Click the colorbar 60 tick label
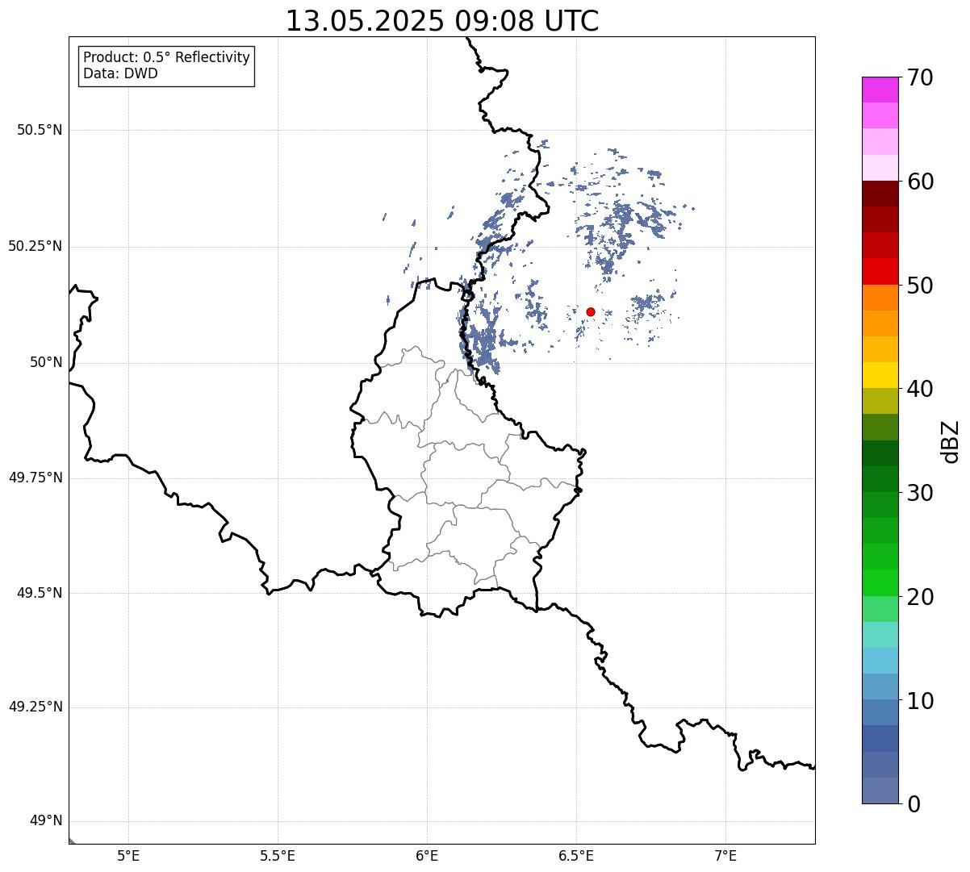This screenshot has height=872, width=970. (x=920, y=181)
